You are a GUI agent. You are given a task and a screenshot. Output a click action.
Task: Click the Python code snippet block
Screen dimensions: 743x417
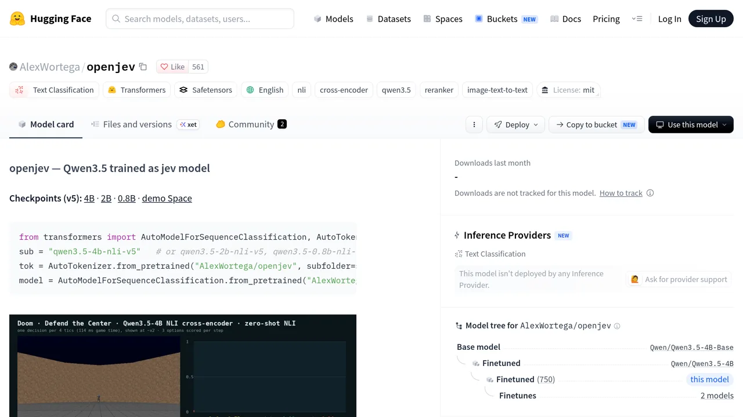click(183, 258)
